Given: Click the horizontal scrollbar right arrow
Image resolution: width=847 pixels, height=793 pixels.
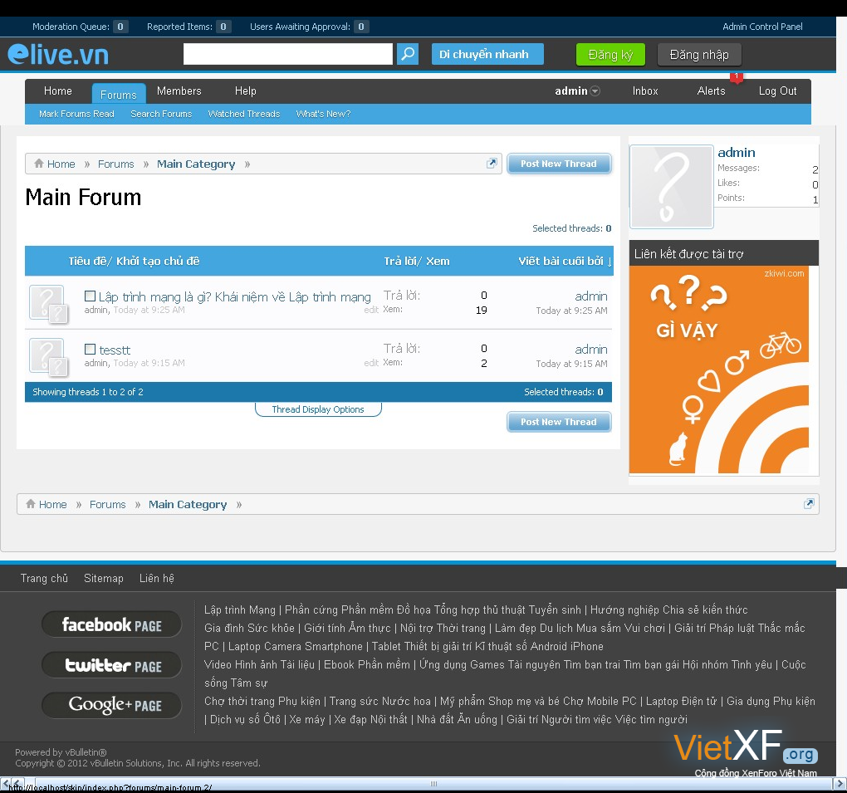Looking at the screenshot, I should [840, 783].
